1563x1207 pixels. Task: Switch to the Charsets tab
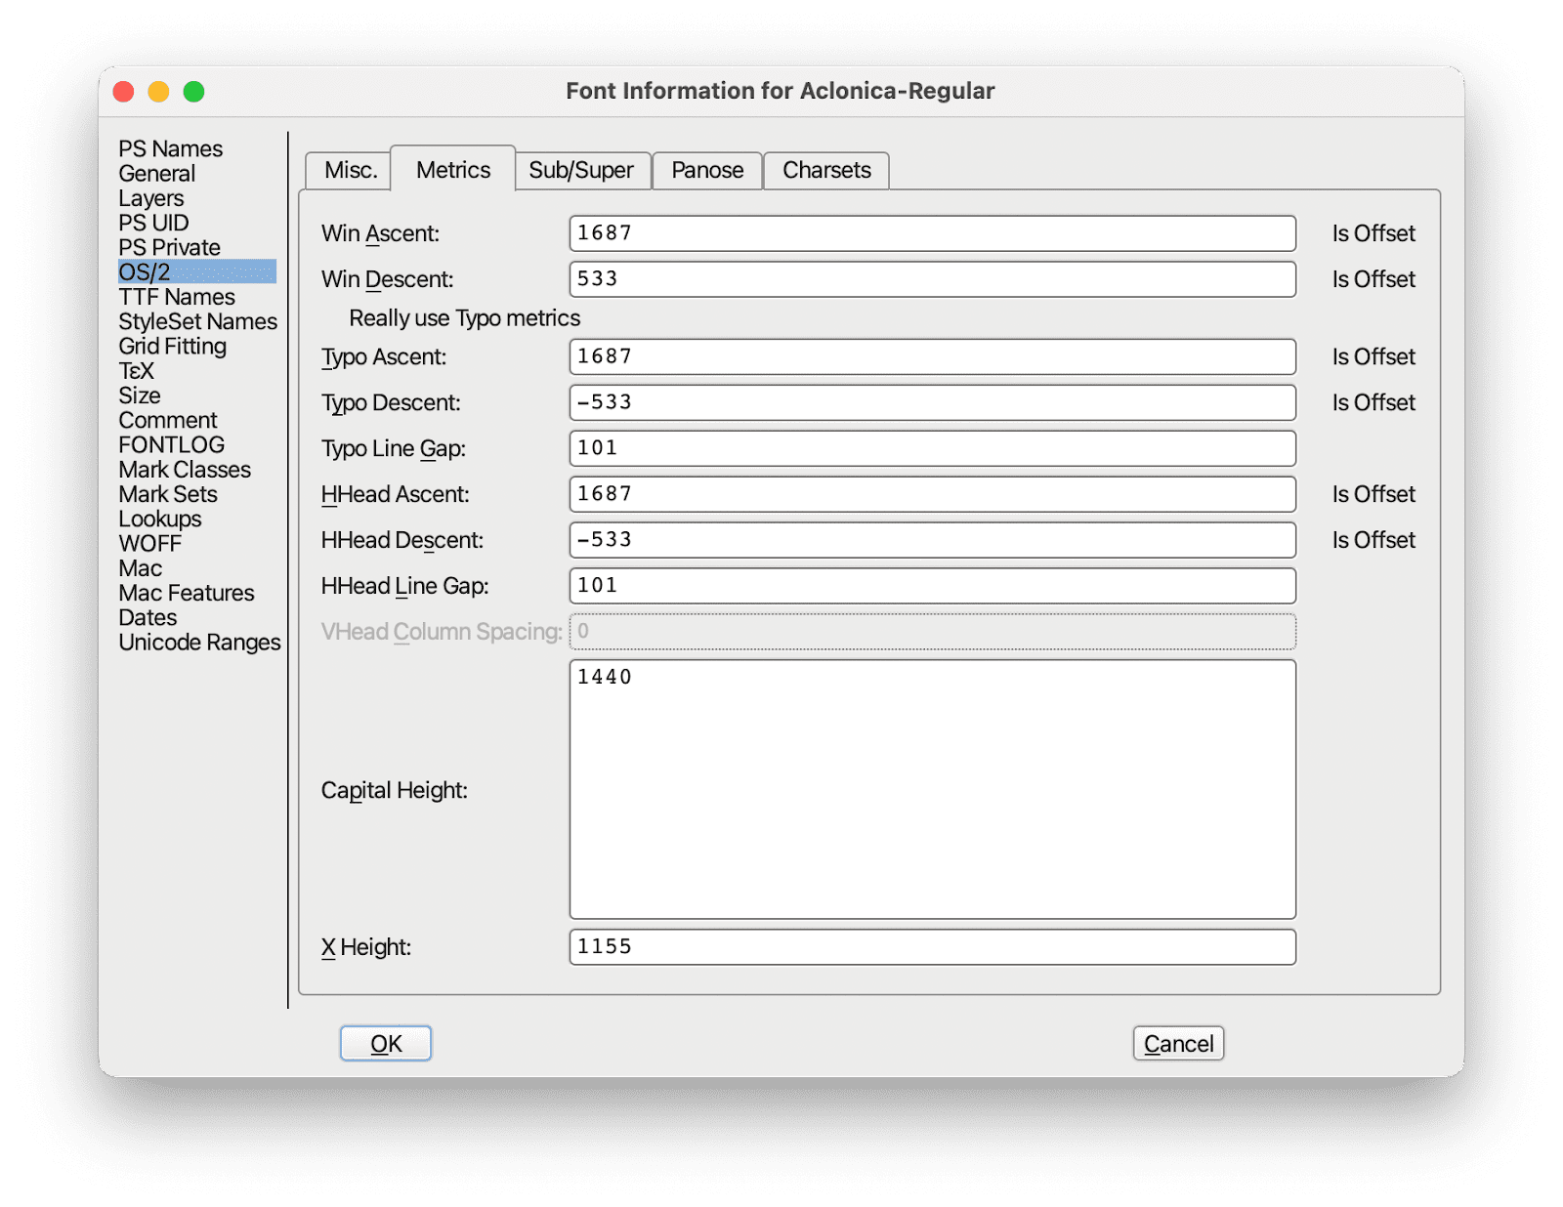tap(825, 170)
